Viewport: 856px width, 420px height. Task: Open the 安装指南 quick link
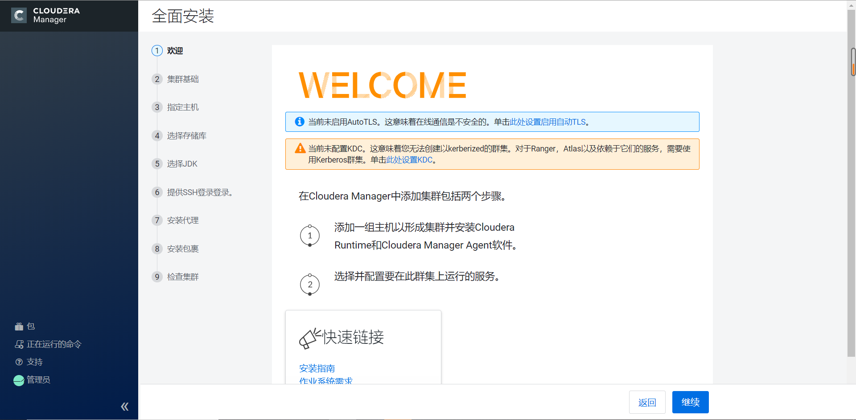(x=317, y=368)
